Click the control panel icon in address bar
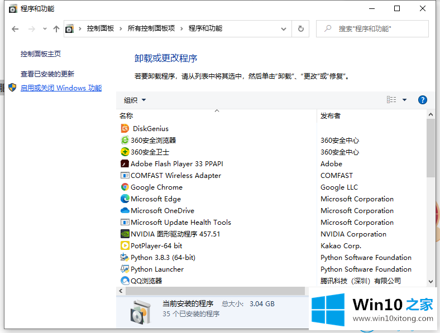The width and height of the screenshot is (440, 333). (x=69, y=28)
